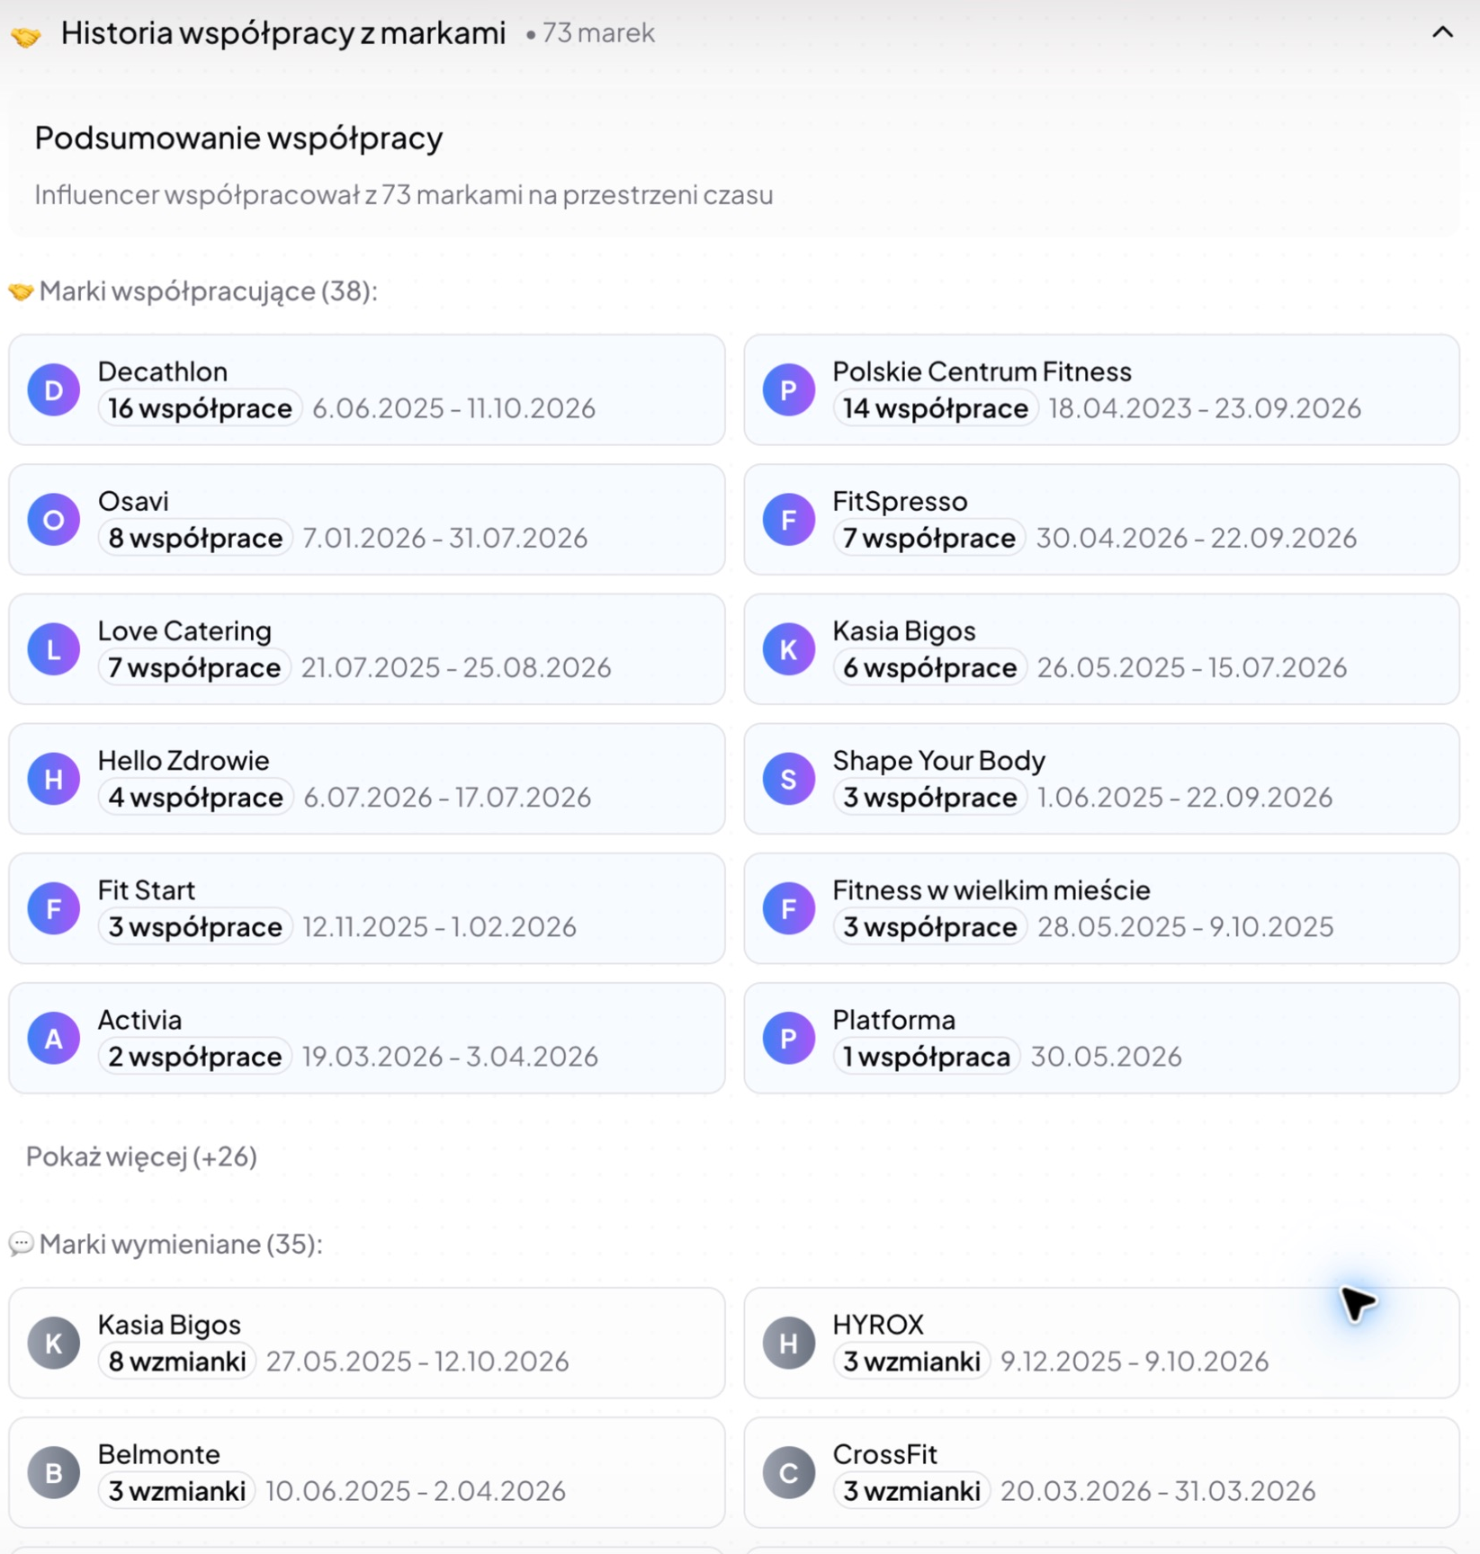Click the CrossFit 'C' avatar icon
This screenshot has width=1480, height=1554.
tap(788, 1471)
